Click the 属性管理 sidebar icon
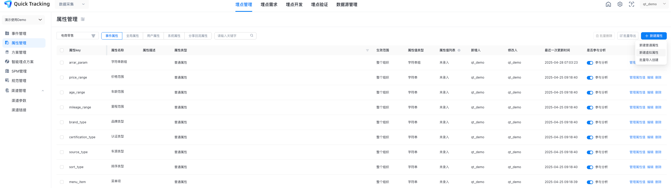Image resolution: width=671 pixels, height=188 pixels. tap(7, 43)
